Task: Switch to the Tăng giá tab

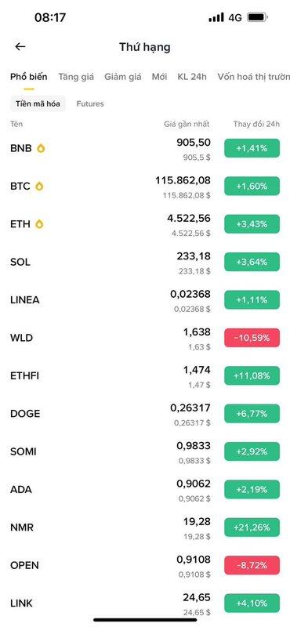Action: click(x=76, y=77)
